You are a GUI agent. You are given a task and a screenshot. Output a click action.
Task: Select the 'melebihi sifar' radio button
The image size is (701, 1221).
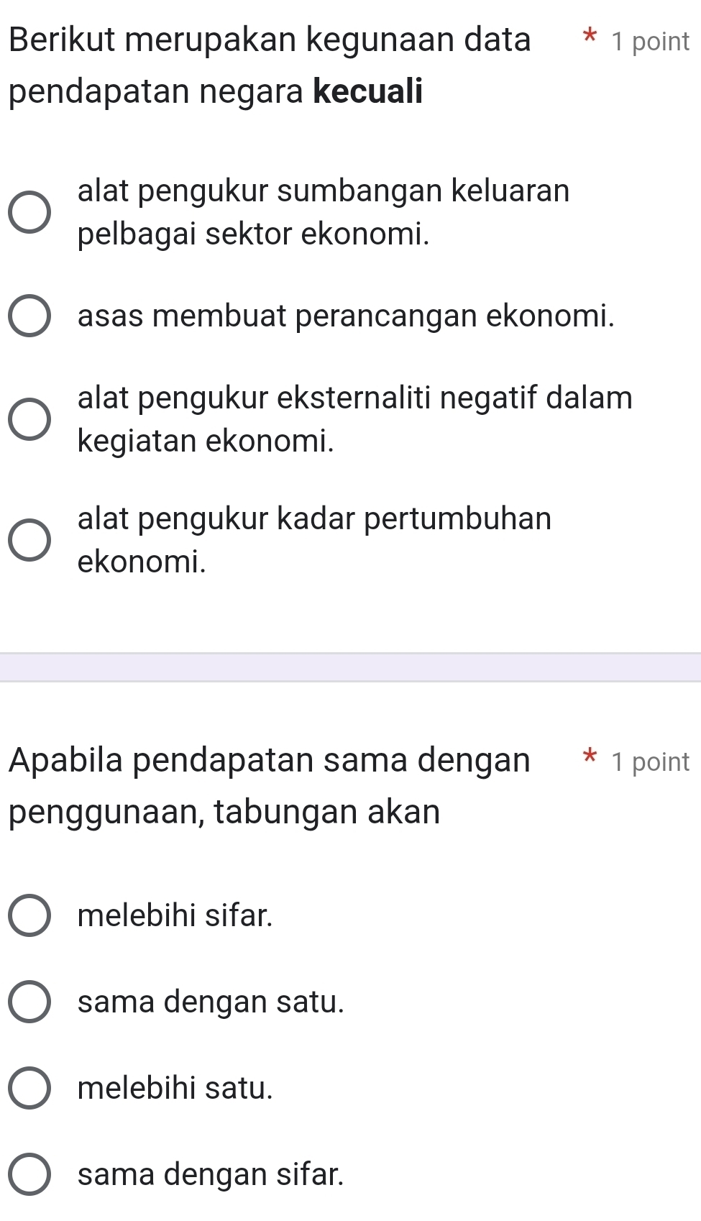click(x=29, y=916)
